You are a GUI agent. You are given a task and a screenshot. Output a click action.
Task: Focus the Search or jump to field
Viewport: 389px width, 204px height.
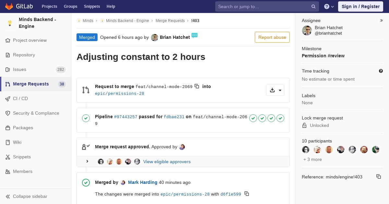pos(267,6)
